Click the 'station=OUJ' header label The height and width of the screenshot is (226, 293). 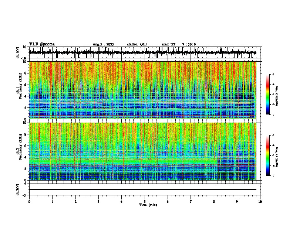[137, 44]
